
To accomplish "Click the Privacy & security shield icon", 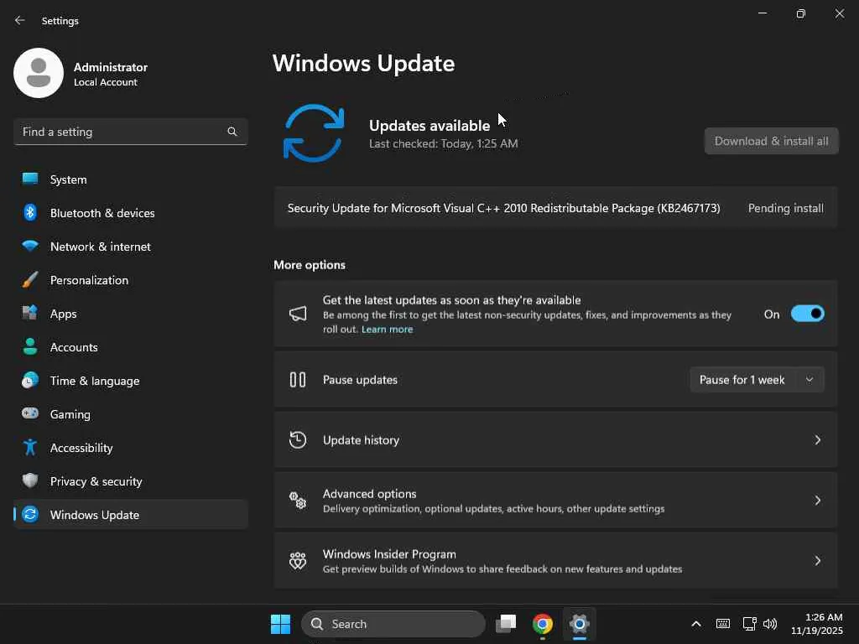I will pos(30,480).
